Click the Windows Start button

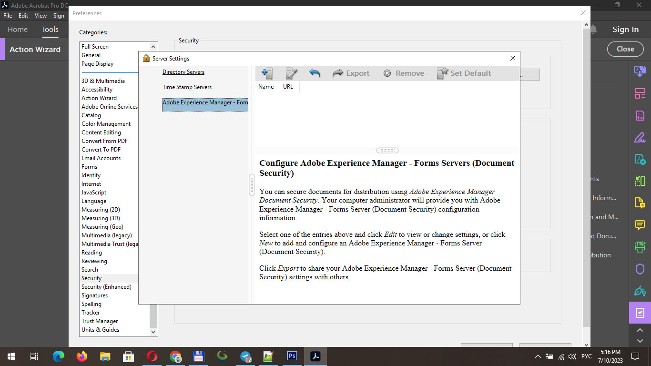(x=11, y=356)
